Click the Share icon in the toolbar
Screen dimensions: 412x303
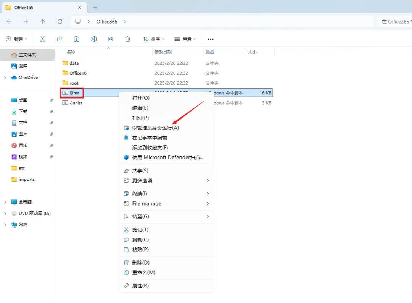click(111, 38)
